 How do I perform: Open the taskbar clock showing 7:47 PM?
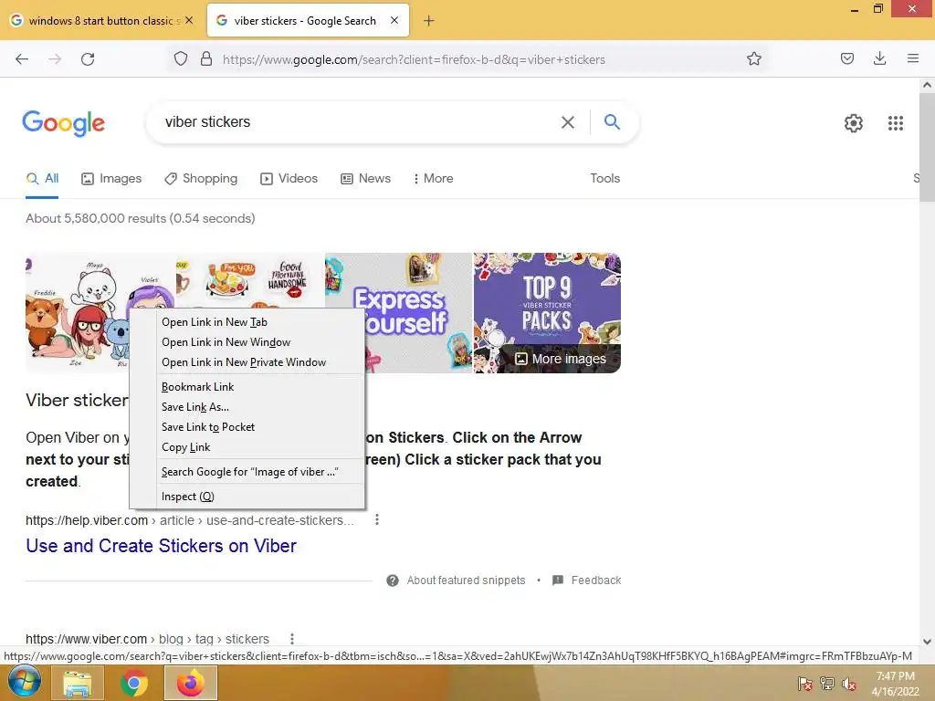(895, 684)
